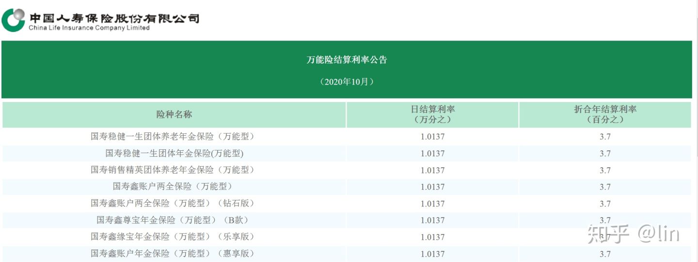The height and width of the screenshot is (262, 698).
Task: Select row 国寿鑫账户两全保险(万能型) without 钻石版
Action: (347, 187)
